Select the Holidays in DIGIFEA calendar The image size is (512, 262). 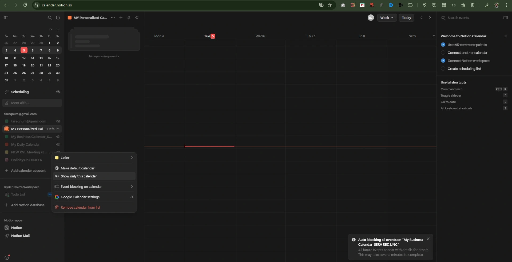[26, 160]
